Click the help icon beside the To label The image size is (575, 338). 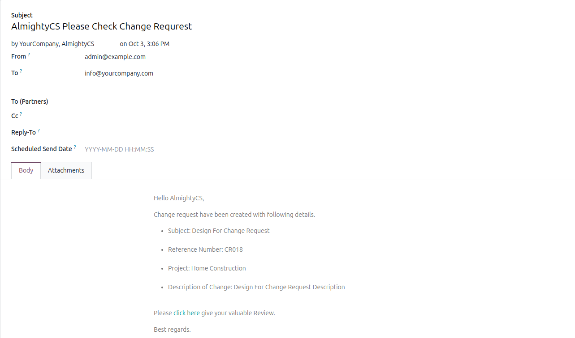tap(21, 71)
